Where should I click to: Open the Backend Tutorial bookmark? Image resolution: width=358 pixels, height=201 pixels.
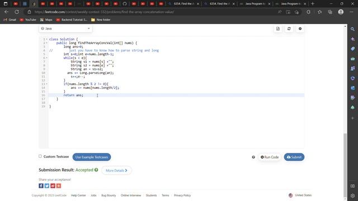coord(72,20)
